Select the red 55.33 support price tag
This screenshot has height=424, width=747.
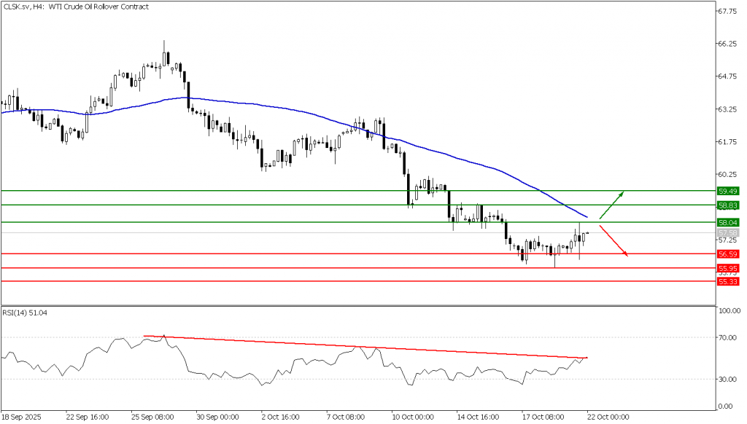click(728, 281)
